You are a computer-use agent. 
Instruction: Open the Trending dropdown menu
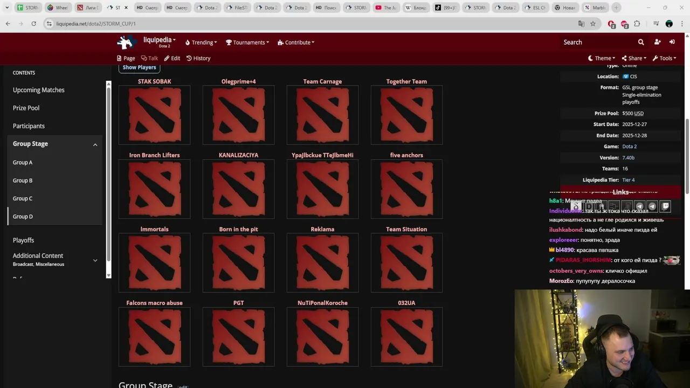click(201, 43)
